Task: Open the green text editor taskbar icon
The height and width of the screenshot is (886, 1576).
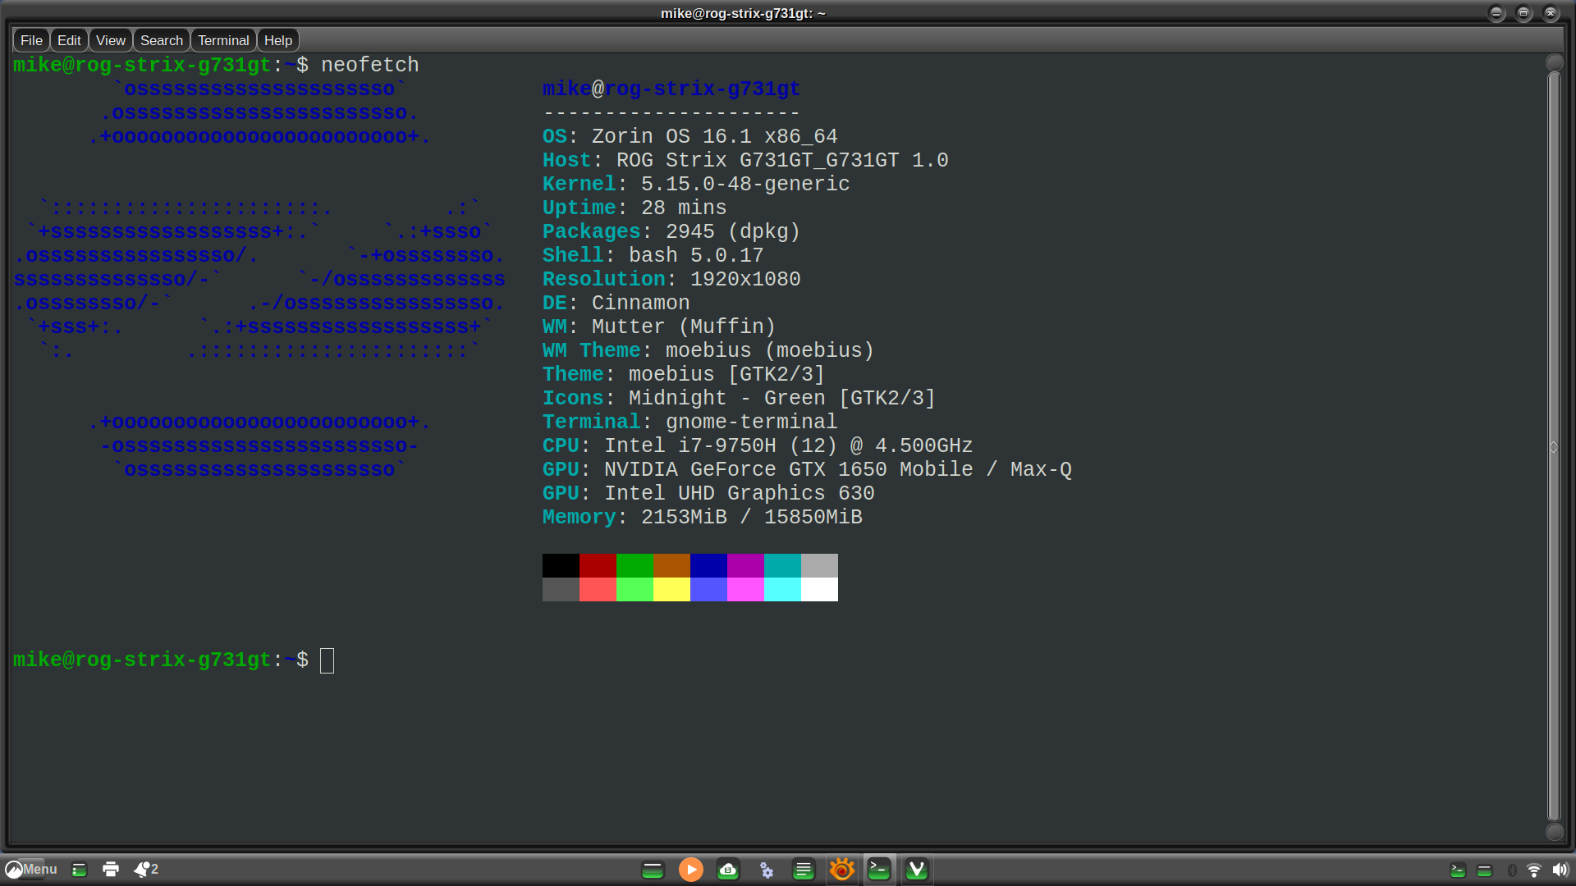Action: (804, 870)
